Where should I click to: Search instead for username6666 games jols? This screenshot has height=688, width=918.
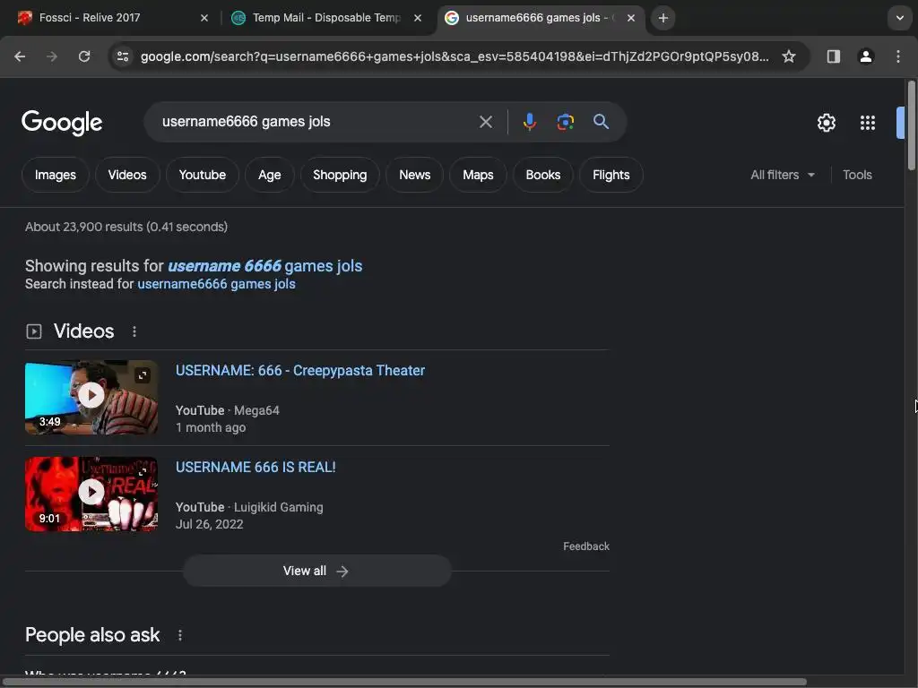[x=217, y=284]
